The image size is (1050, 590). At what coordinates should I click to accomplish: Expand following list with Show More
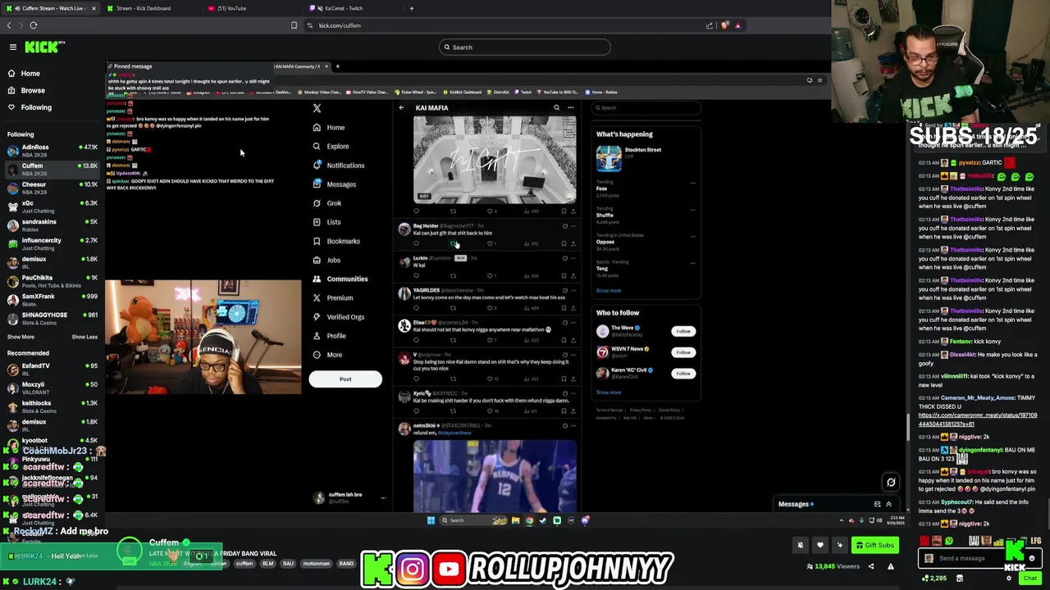coord(21,337)
